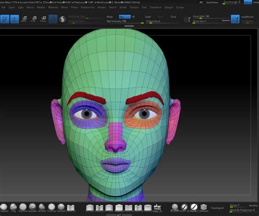Image resolution: width=259 pixels, height=216 pixels.
Task: Open the Light menu
Action: [x=21, y=8]
